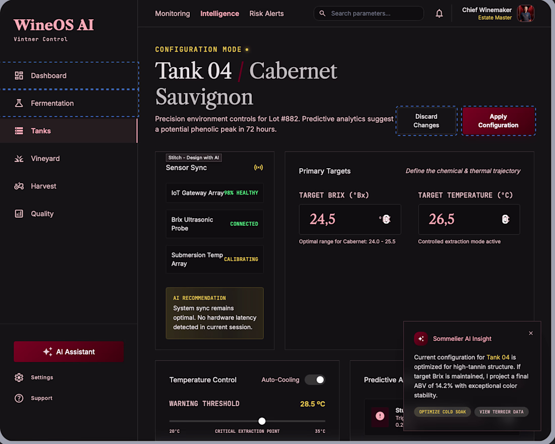Switch to the Intelligence tab

pyautogui.click(x=219, y=14)
